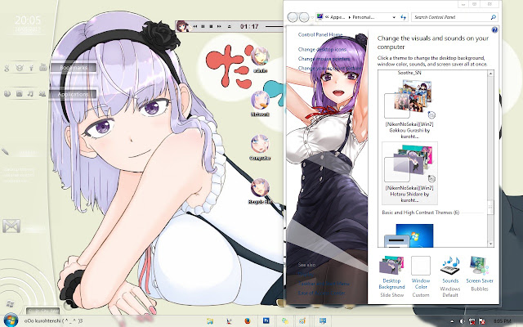Click the pencil notes icon on the left widget
523x327 pixels.
click(x=5, y=152)
